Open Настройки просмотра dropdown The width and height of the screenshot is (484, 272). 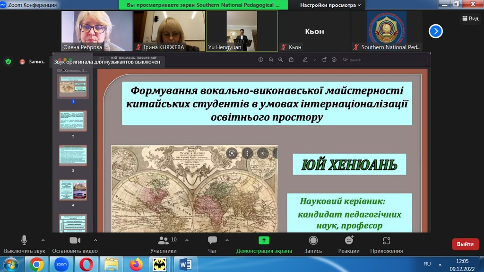330,5
